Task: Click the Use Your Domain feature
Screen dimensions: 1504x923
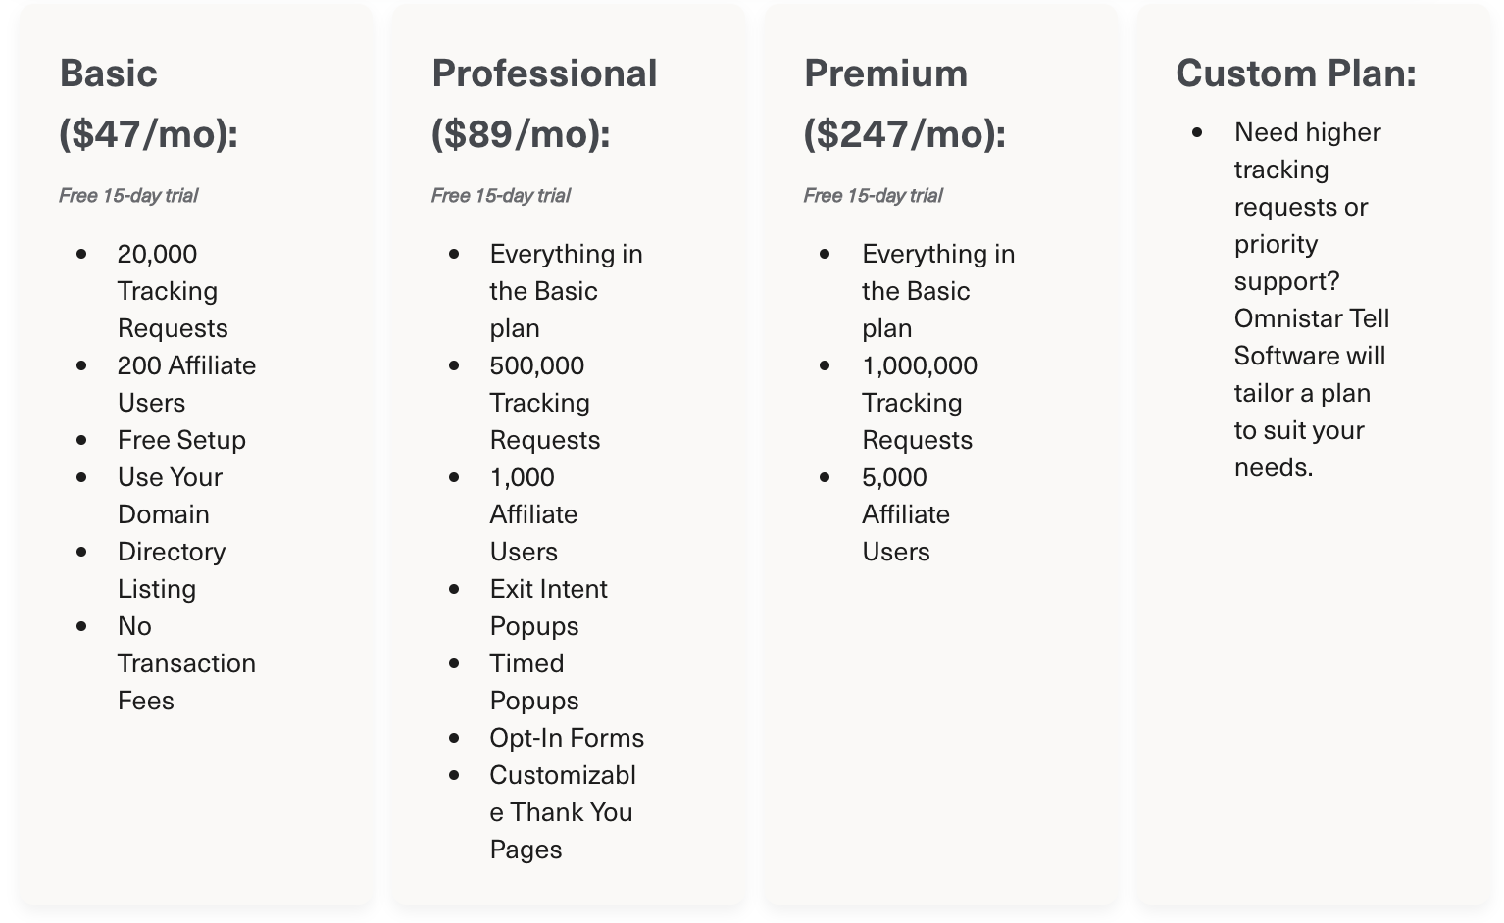Action: [170, 496]
